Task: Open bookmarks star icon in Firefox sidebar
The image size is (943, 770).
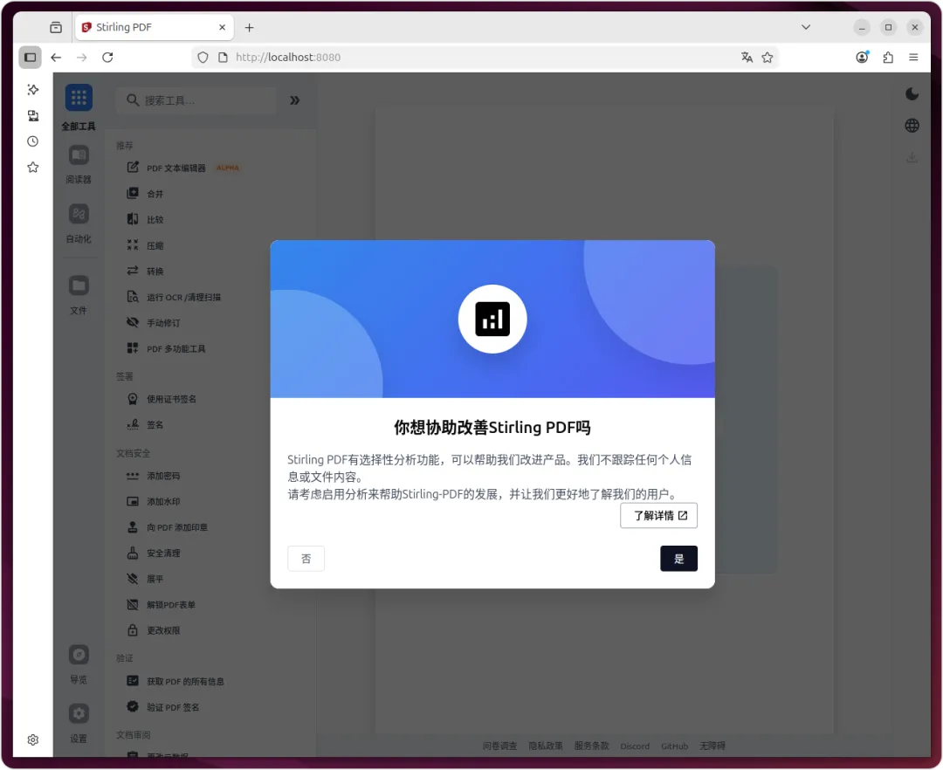Action: pos(33,167)
